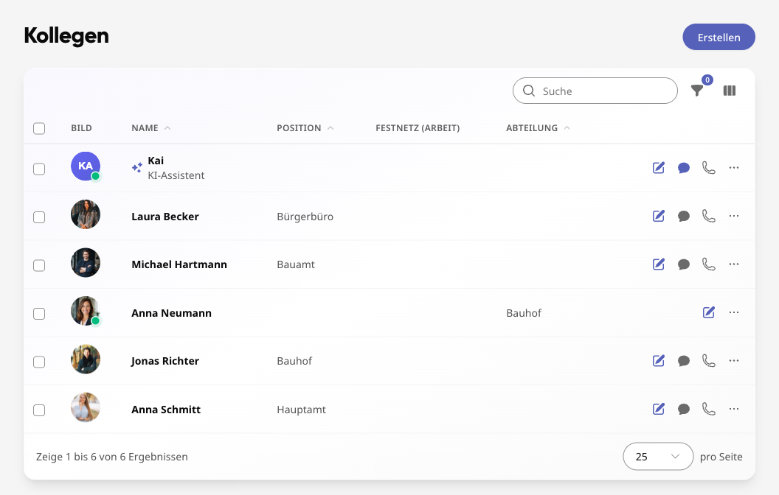The image size is (779, 495).
Task: Focus the Suche search field
Action: 595,91
